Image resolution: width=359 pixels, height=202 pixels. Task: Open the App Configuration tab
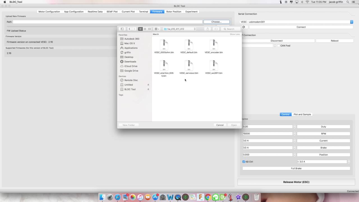[x=74, y=12]
